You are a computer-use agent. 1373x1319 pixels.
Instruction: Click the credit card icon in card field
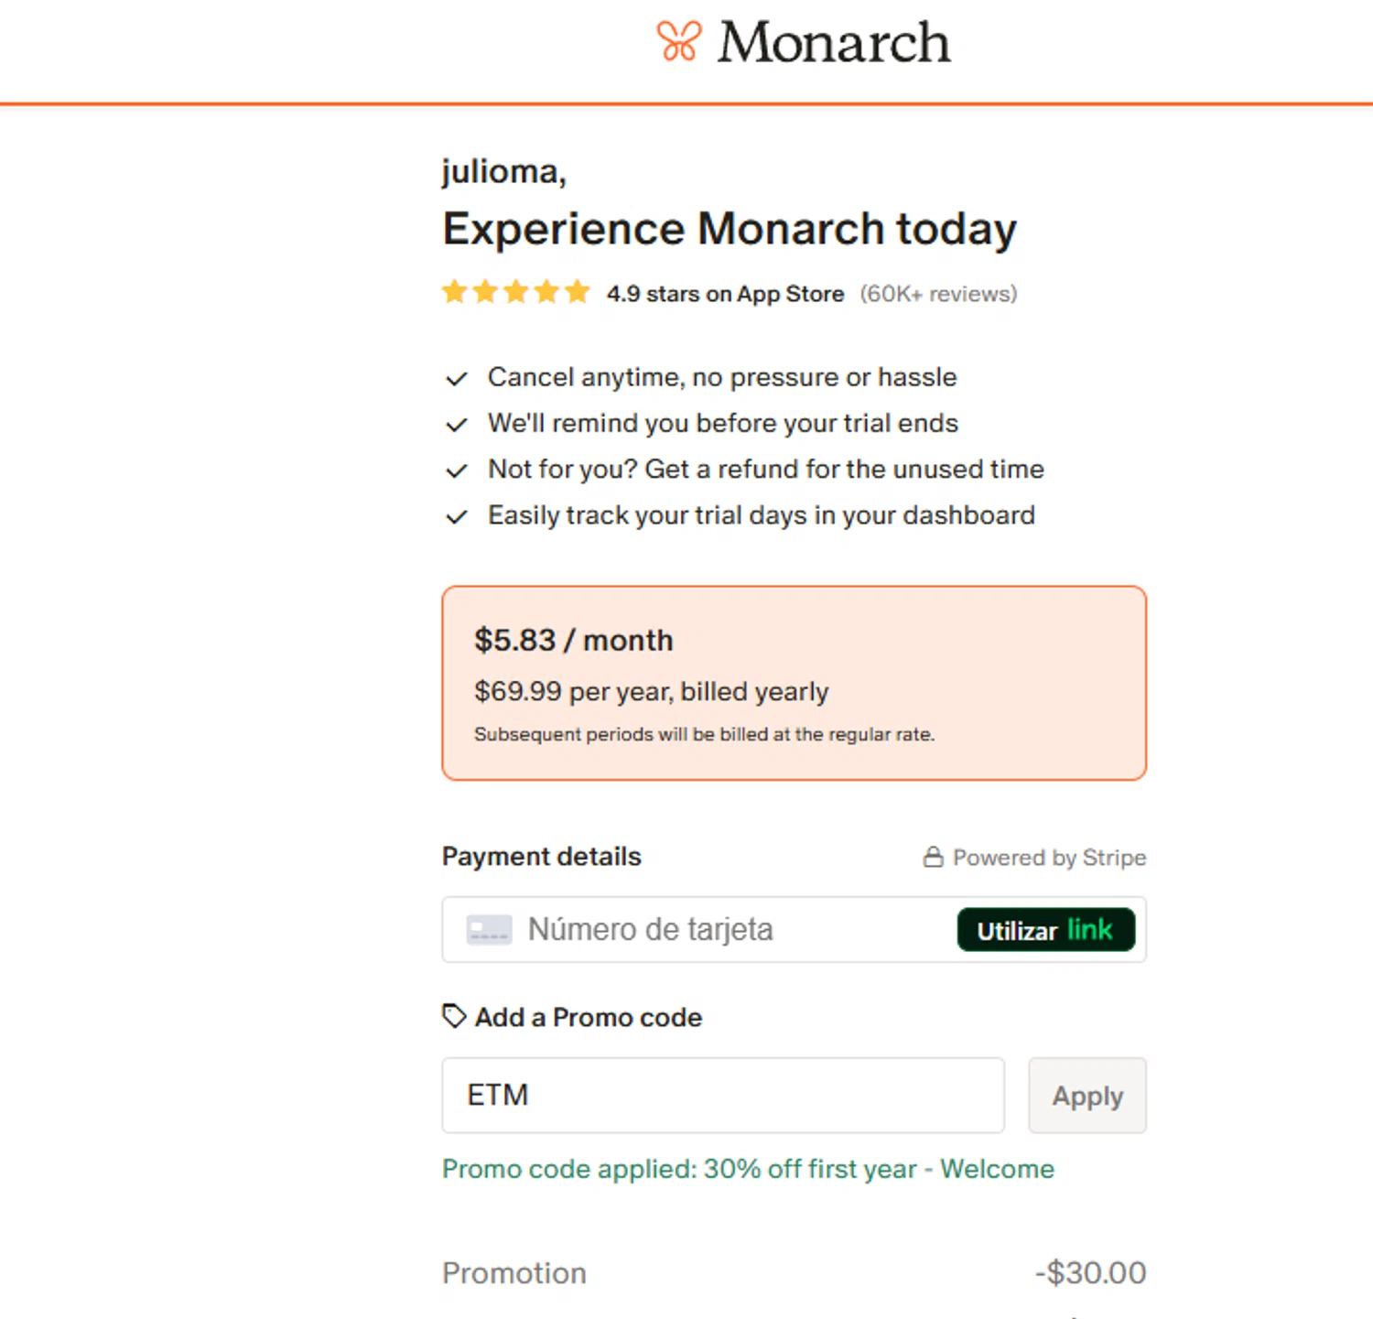pos(489,930)
